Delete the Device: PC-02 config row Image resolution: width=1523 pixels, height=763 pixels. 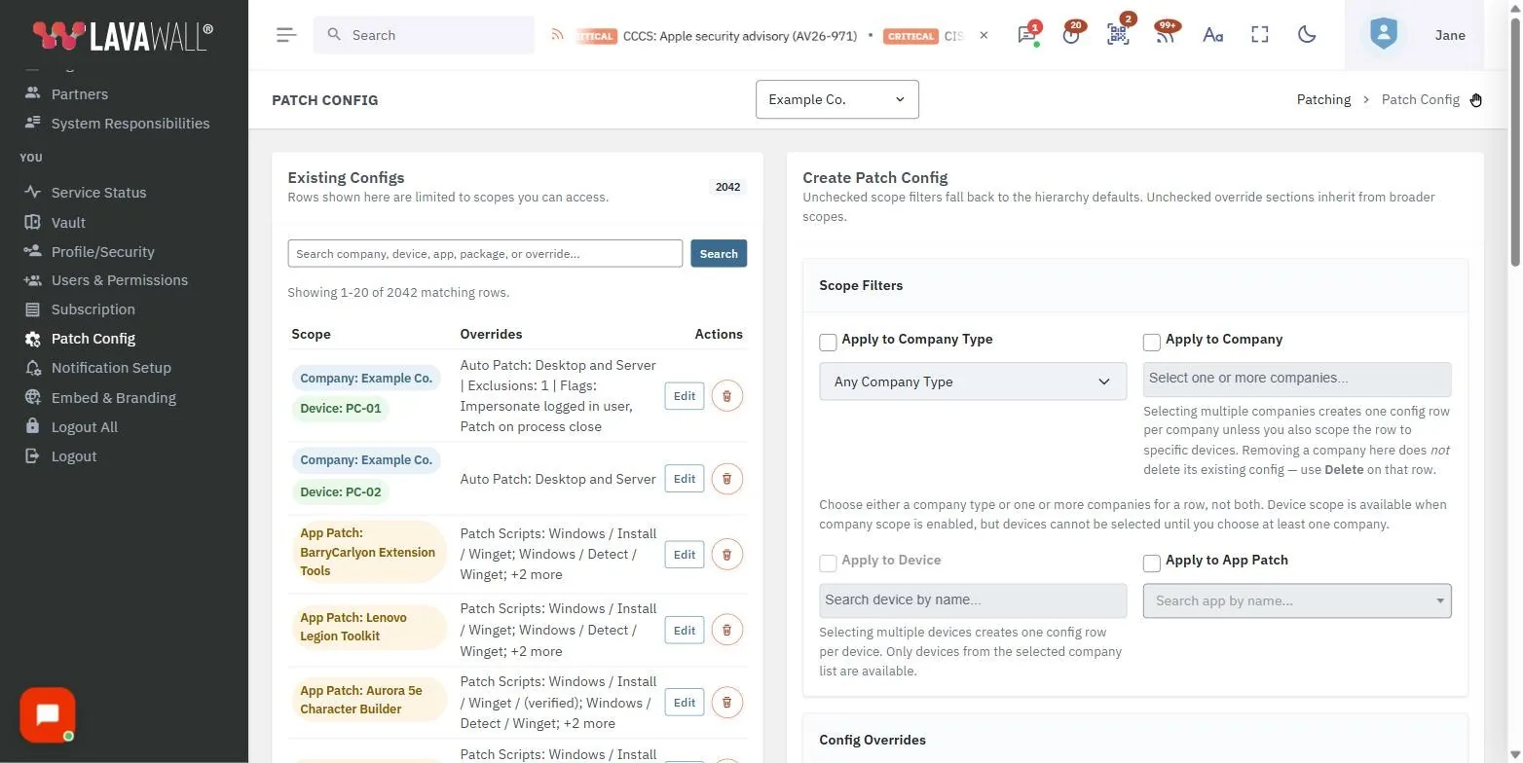pyautogui.click(x=726, y=479)
